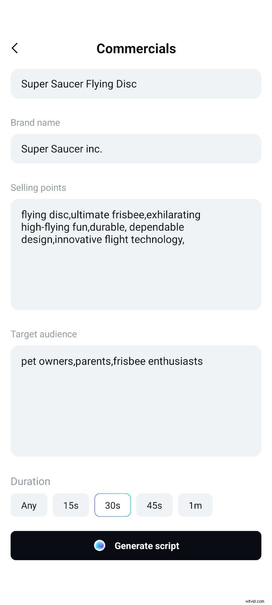This screenshot has width=272, height=605.
Task: Tap the Generate script button
Action: tap(136, 545)
